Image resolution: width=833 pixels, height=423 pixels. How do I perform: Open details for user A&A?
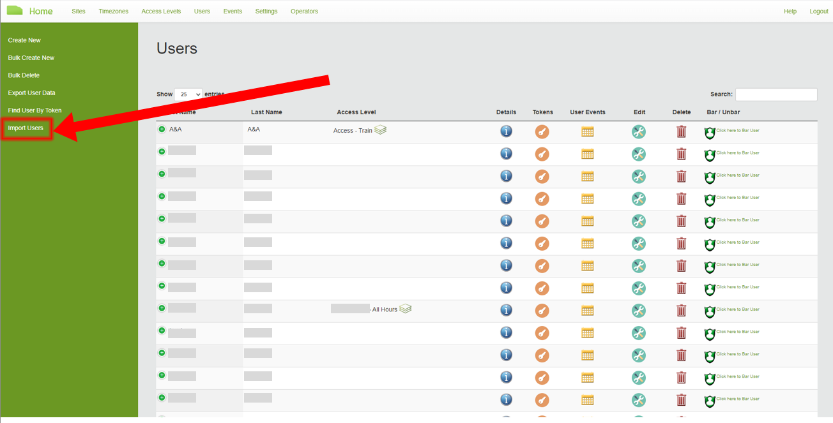point(506,131)
